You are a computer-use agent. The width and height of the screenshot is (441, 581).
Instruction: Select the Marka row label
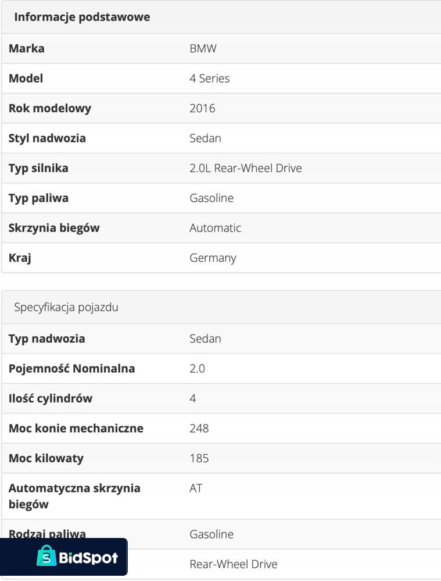click(26, 48)
